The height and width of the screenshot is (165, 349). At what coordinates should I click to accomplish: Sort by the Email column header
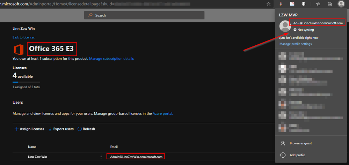click(114, 147)
